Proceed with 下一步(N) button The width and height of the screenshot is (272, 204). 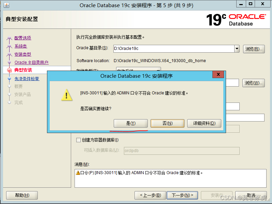[182, 196]
